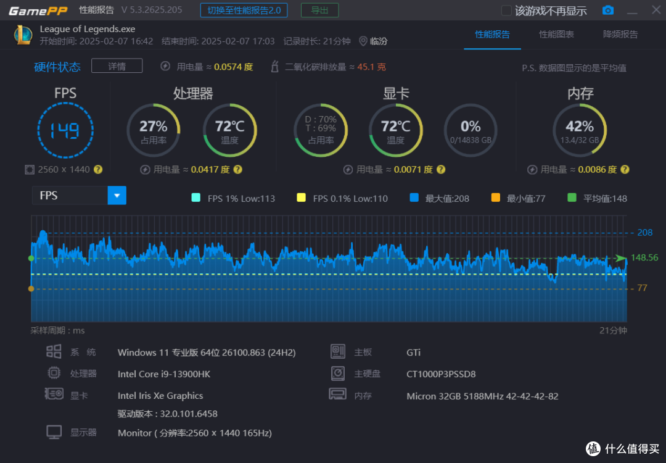
Task: Click the V 5.3.2625.205 version text
Action: (152, 10)
